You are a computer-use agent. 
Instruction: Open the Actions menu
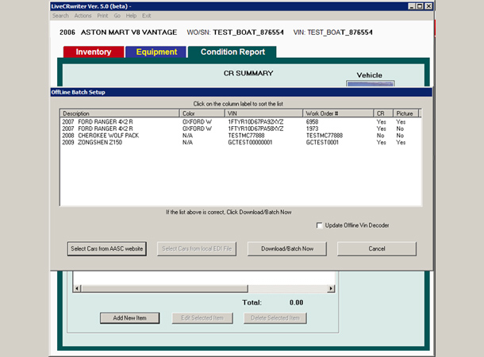click(x=83, y=16)
